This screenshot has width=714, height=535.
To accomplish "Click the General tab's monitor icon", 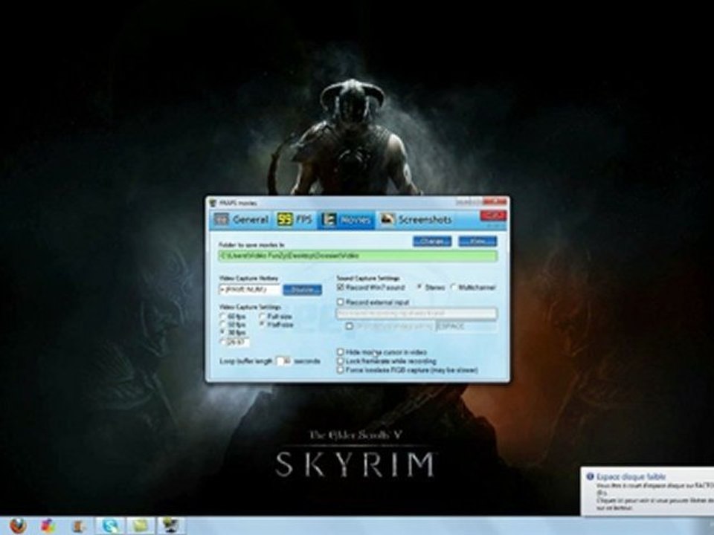I will [x=222, y=220].
